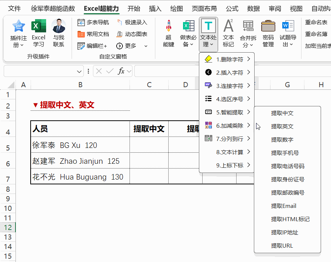Click the 重命名薄 button

coord(316,34)
